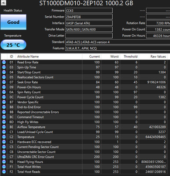This screenshot has height=176, width=170.
Task: Select raw value 9196241006
Action: 156,82
